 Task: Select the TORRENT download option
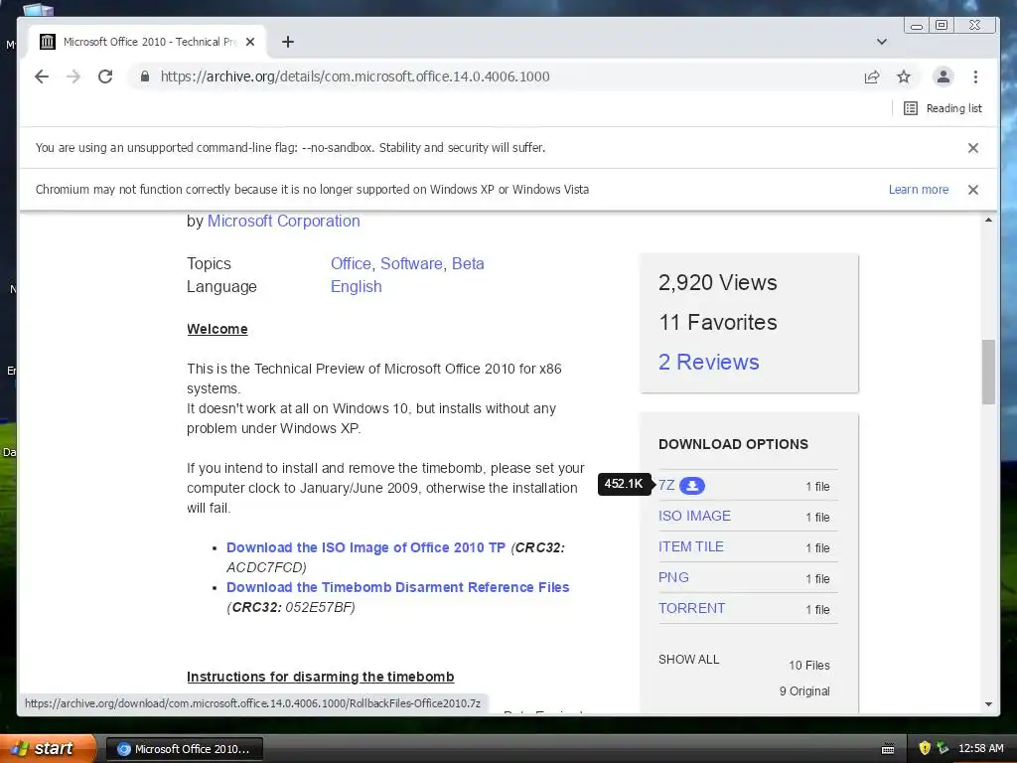click(x=691, y=608)
